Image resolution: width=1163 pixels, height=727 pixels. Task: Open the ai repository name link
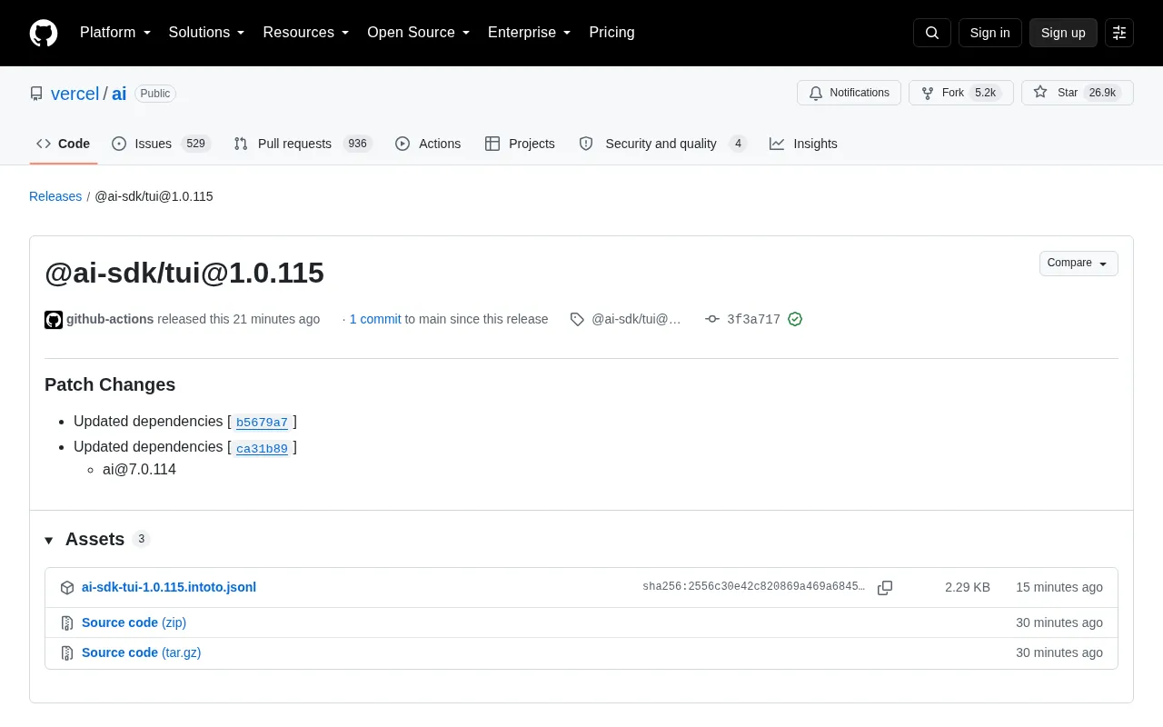[119, 94]
